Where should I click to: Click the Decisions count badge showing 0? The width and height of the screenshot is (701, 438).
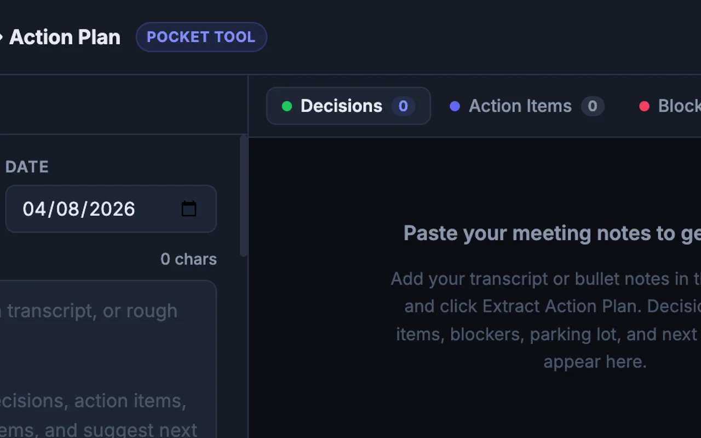tap(403, 106)
